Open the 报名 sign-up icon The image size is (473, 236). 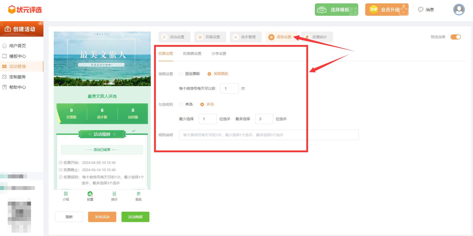pos(139,194)
